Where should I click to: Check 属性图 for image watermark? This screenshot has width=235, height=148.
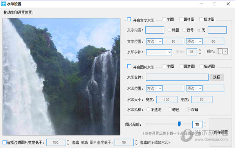tap(181, 66)
